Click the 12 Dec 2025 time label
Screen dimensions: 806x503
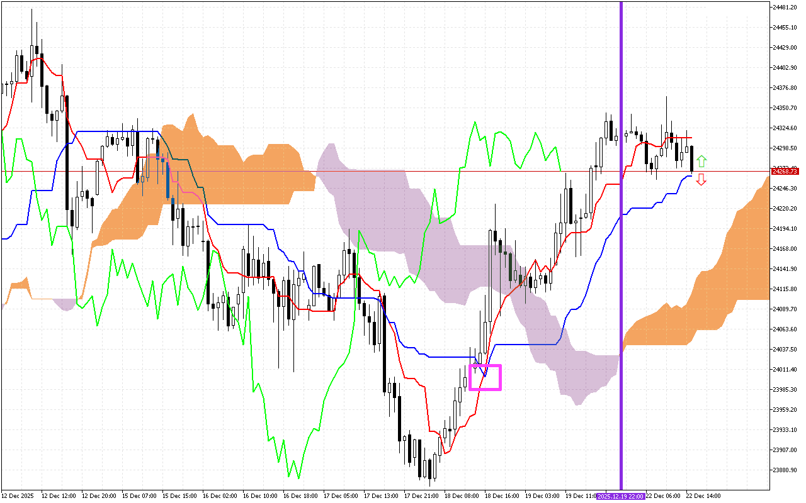click(18, 496)
